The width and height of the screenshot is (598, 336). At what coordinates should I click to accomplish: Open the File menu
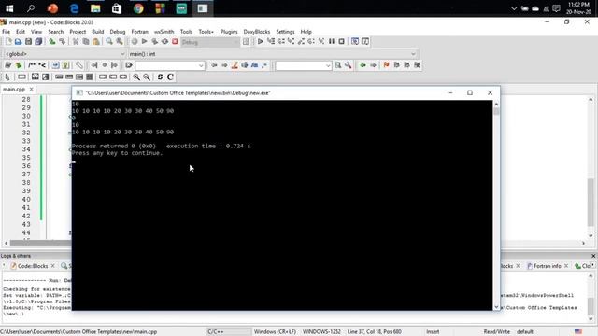pyautogui.click(x=7, y=32)
